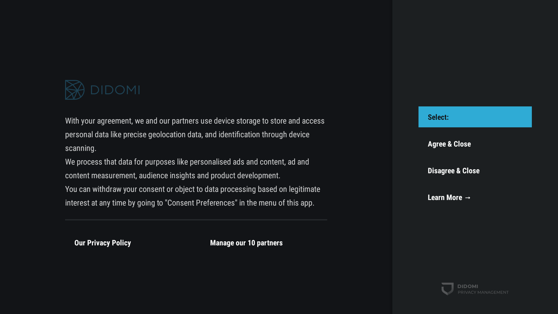Choose Disagree & Close
The width and height of the screenshot is (558, 314).
click(453, 171)
